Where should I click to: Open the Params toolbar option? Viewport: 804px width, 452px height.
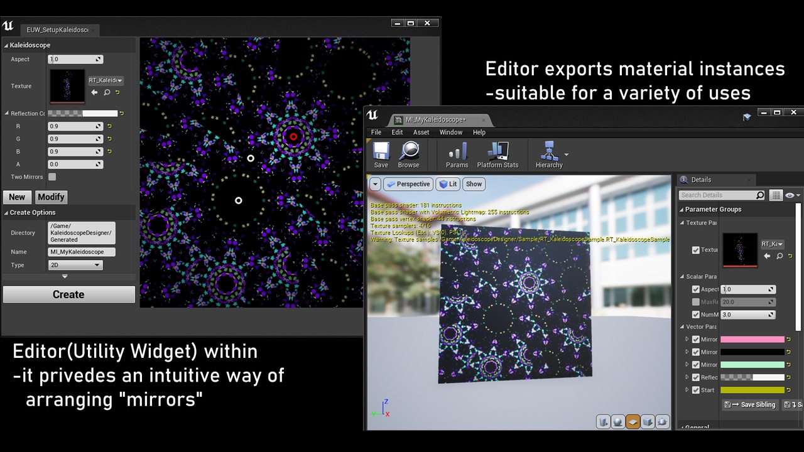tap(457, 154)
